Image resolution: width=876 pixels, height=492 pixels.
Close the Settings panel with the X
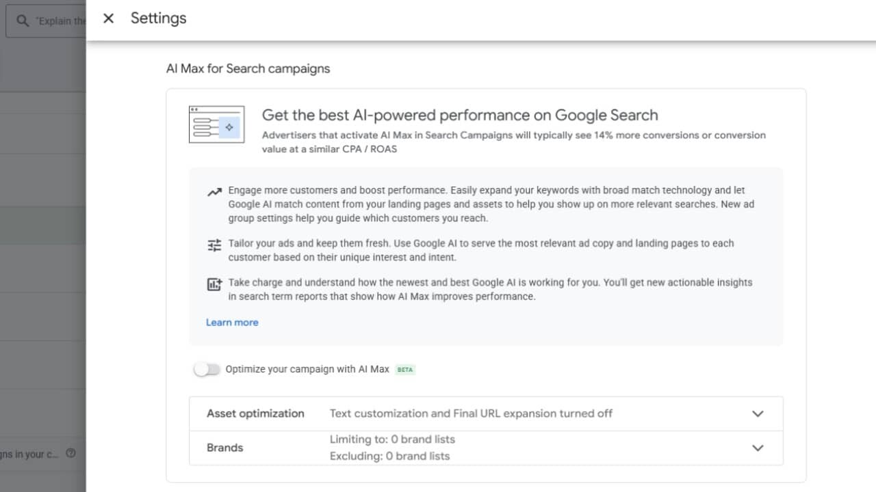pyautogui.click(x=108, y=18)
